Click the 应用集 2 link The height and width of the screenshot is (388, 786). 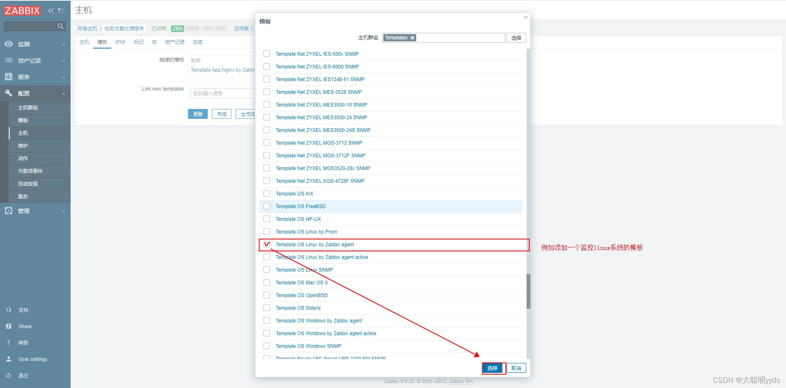pyautogui.click(x=243, y=29)
